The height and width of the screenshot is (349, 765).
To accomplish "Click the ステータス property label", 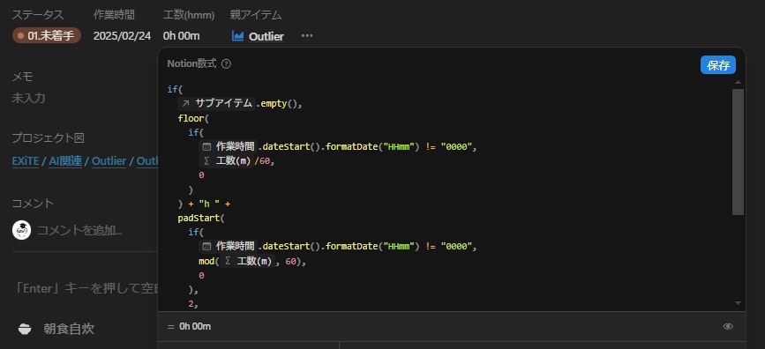I will [38, 15].
